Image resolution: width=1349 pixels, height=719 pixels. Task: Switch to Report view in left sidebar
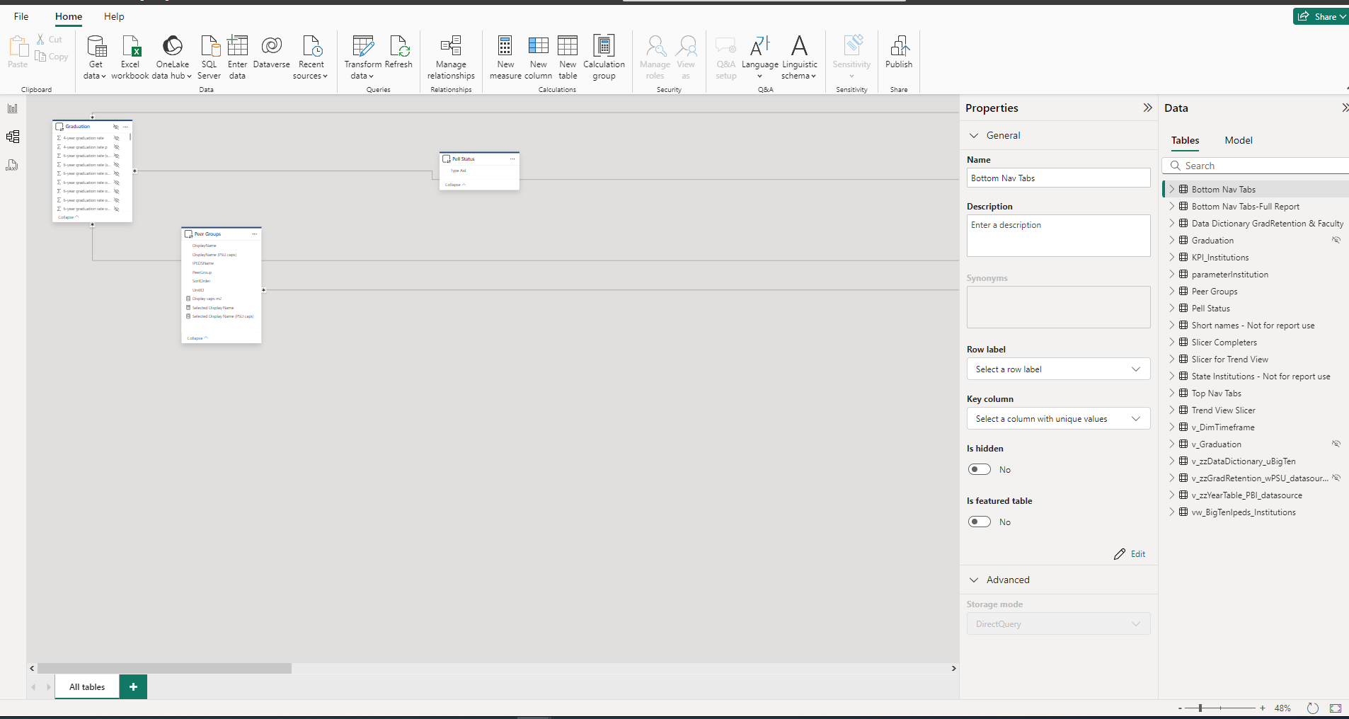(x=13, y=108)
